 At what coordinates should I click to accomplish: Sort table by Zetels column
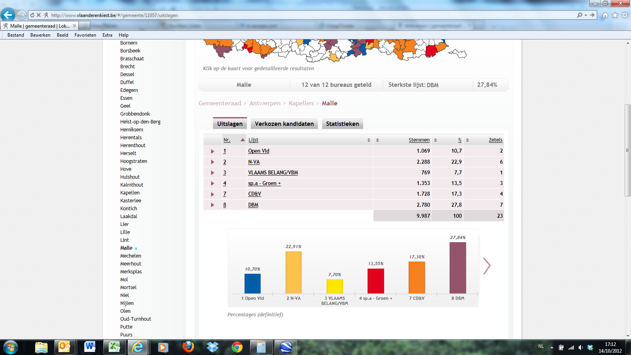click(495, 140)
